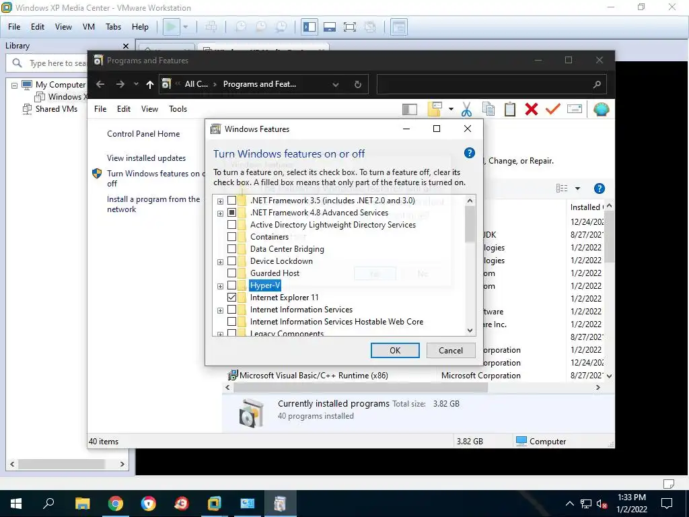Click the Classic Shell settings seashell icon
The image size is (689, 517).
point(601,109)
